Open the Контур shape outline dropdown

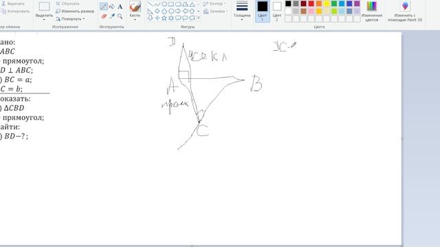point(214,4)
